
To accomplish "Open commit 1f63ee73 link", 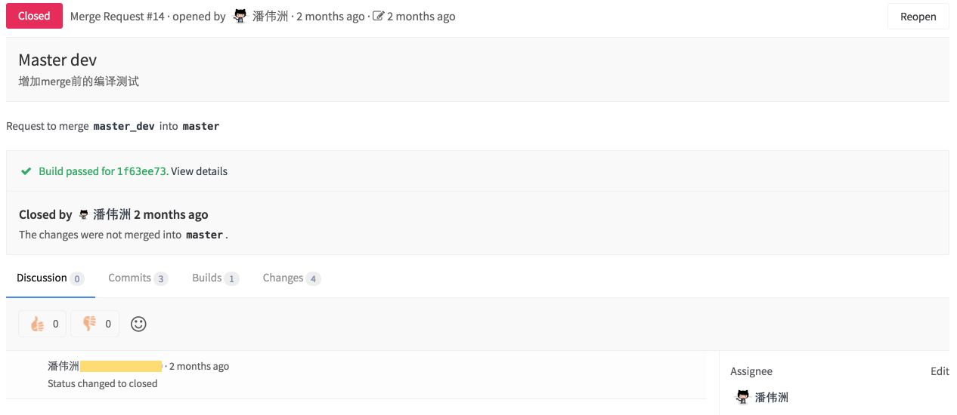I will [141, 171].
